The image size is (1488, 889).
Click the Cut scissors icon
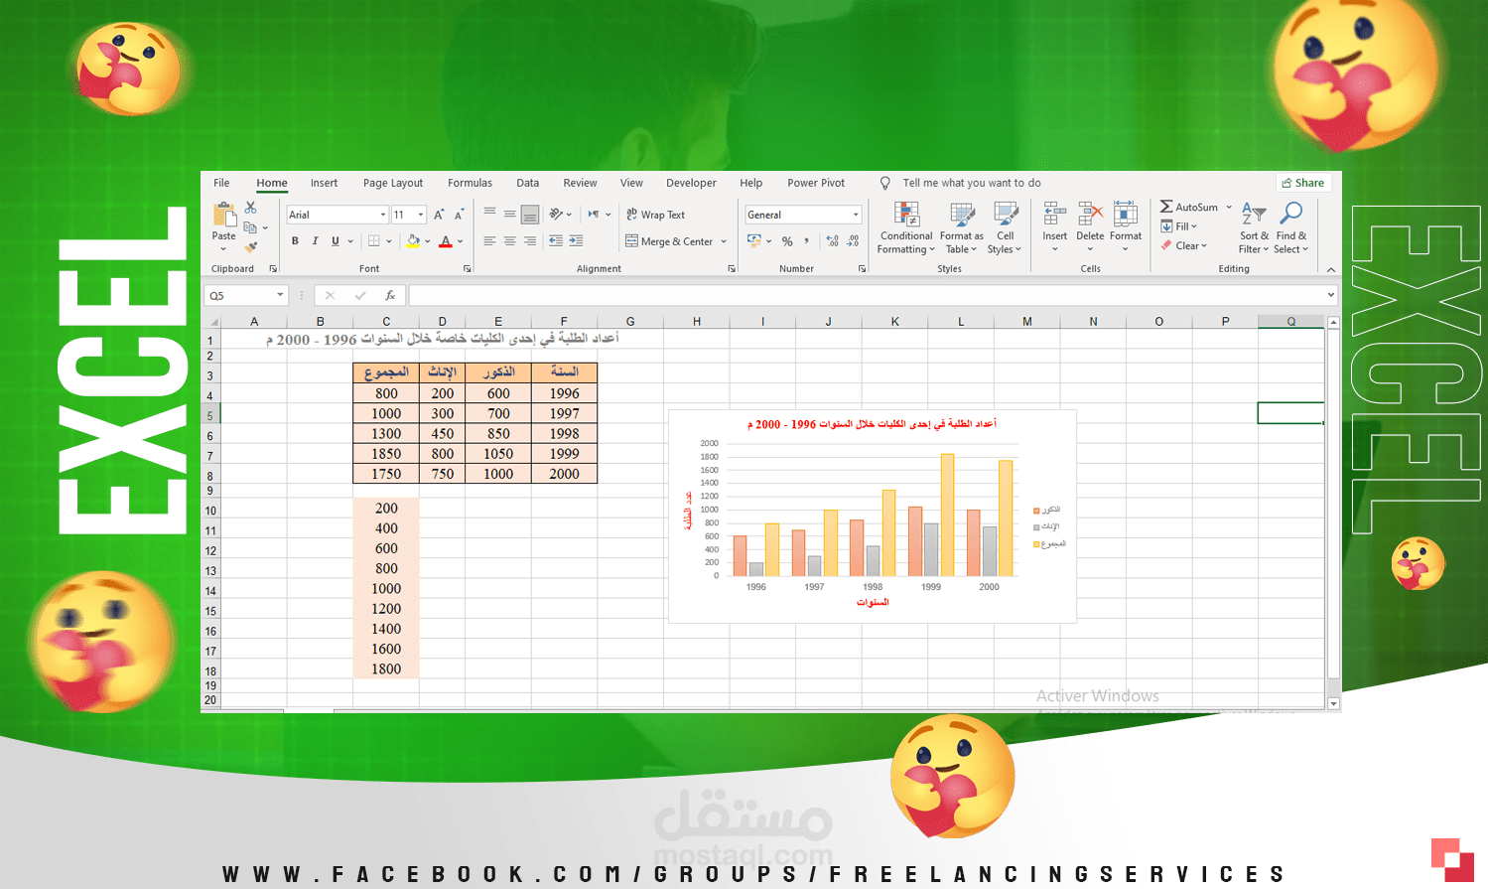[250, 208]
